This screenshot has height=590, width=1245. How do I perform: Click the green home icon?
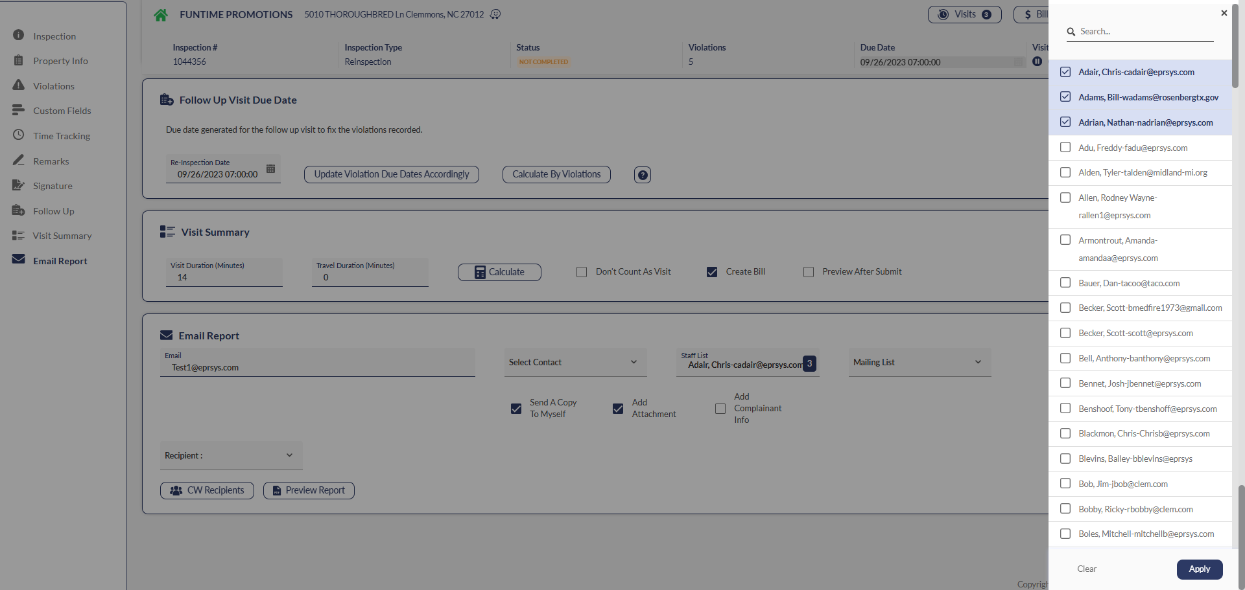tap(161, 15)
